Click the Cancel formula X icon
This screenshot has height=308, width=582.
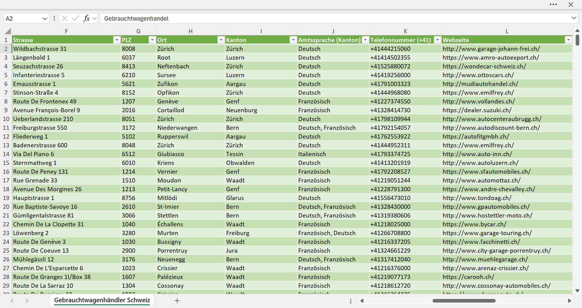[x=65, y=18]
